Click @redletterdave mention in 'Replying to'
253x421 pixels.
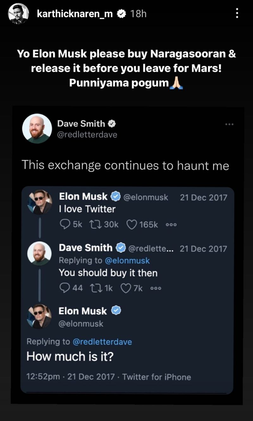click(x=102, y=342)
